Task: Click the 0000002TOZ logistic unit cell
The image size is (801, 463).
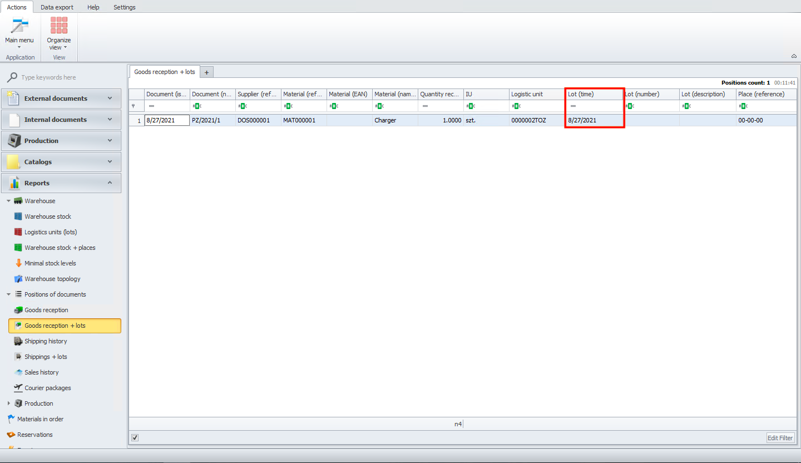Action: pyautogui.click(x=537, y=120)
